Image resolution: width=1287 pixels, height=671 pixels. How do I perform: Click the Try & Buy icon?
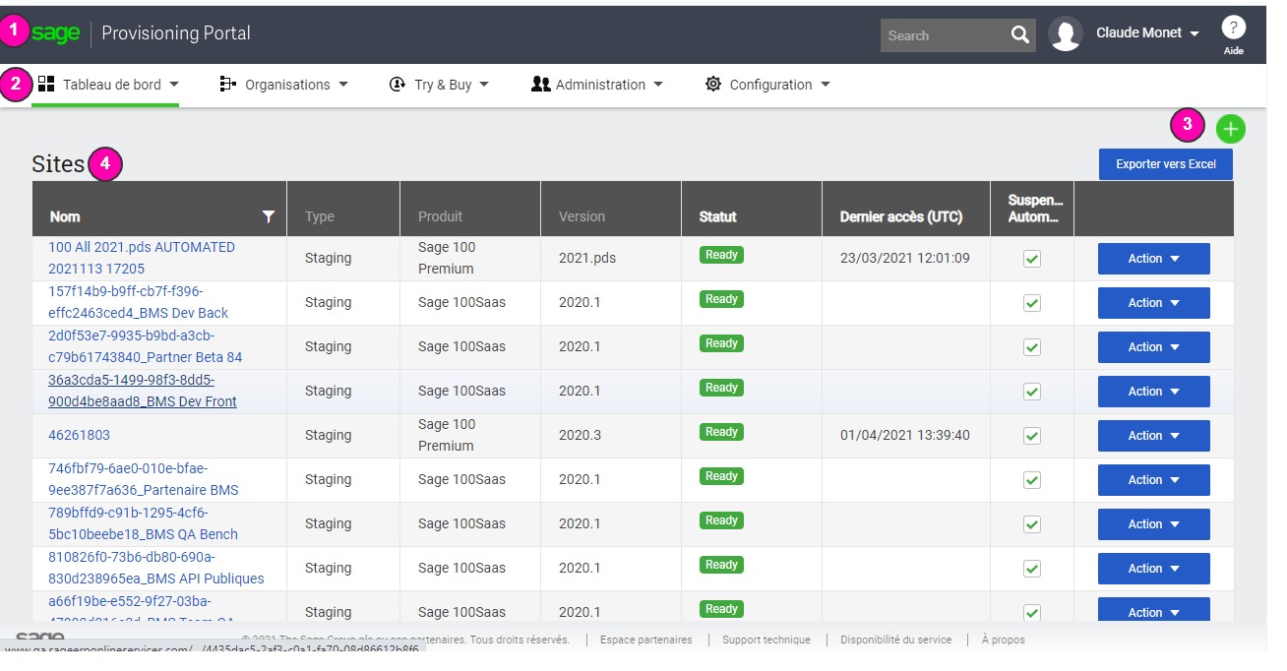click(x=398, y=84)
